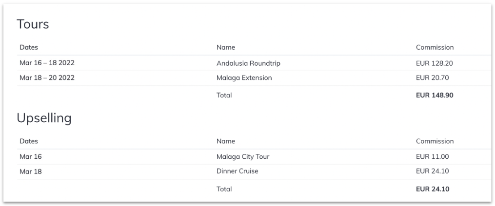
Task: Click Name column header in Tours table
Action: tap(226, 48)
